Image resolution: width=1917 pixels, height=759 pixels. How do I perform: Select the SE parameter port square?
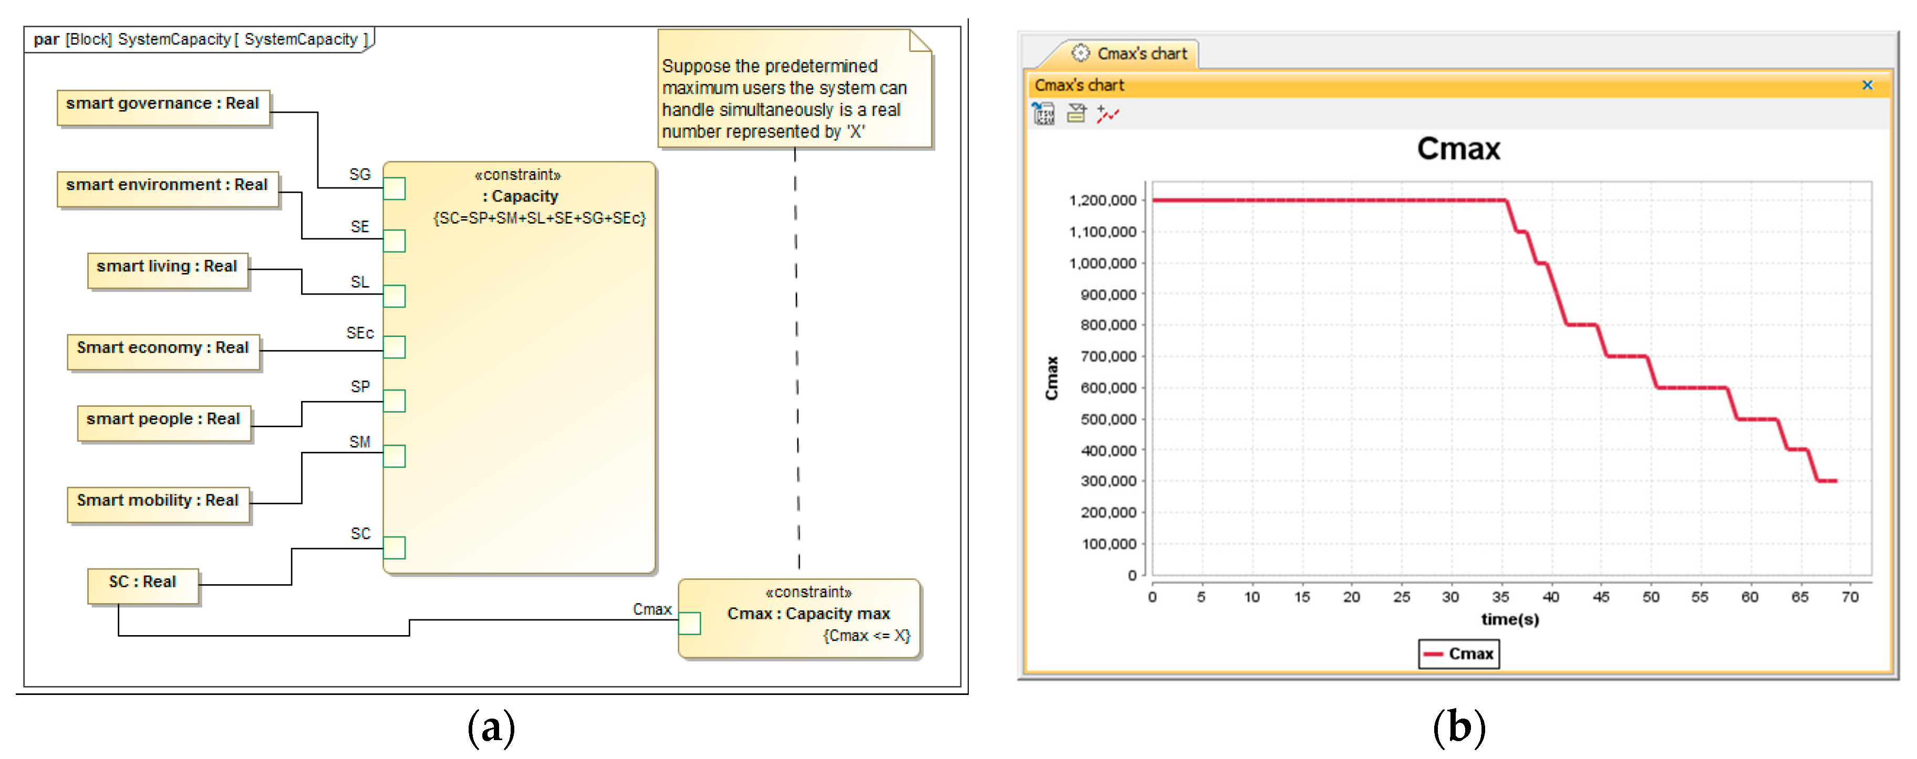(x=395, y=241)
